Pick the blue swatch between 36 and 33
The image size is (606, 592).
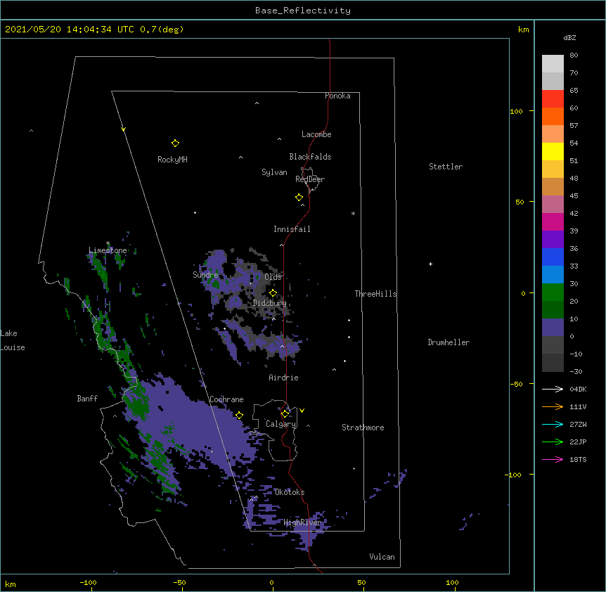pyautogui.click(x=553, y=257)
